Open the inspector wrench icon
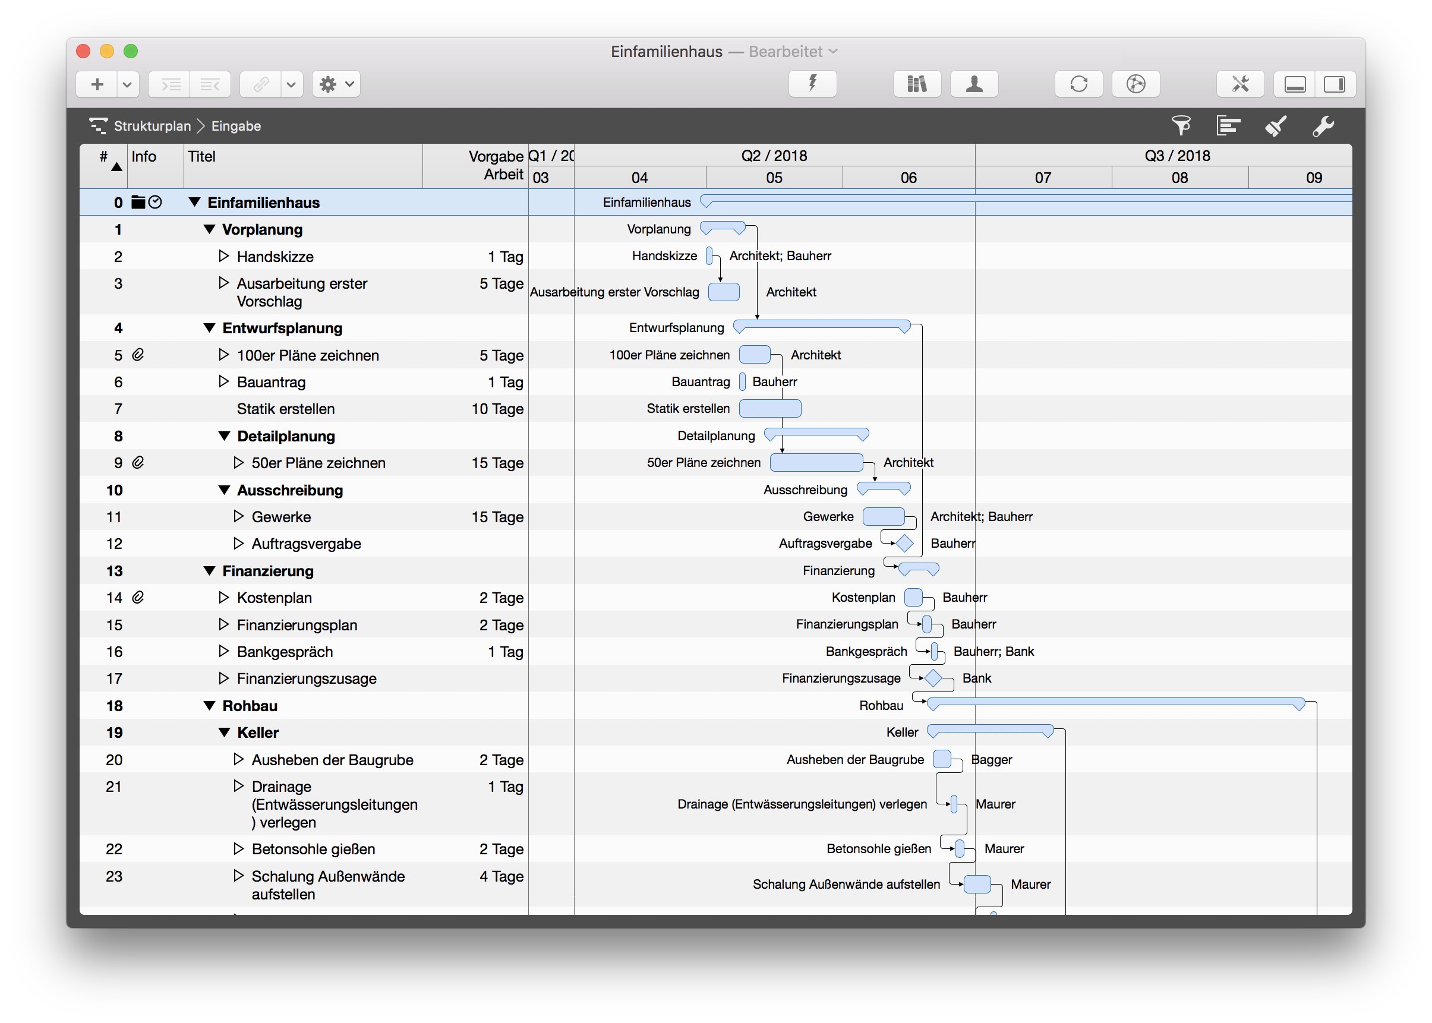 click(1323, 126)
